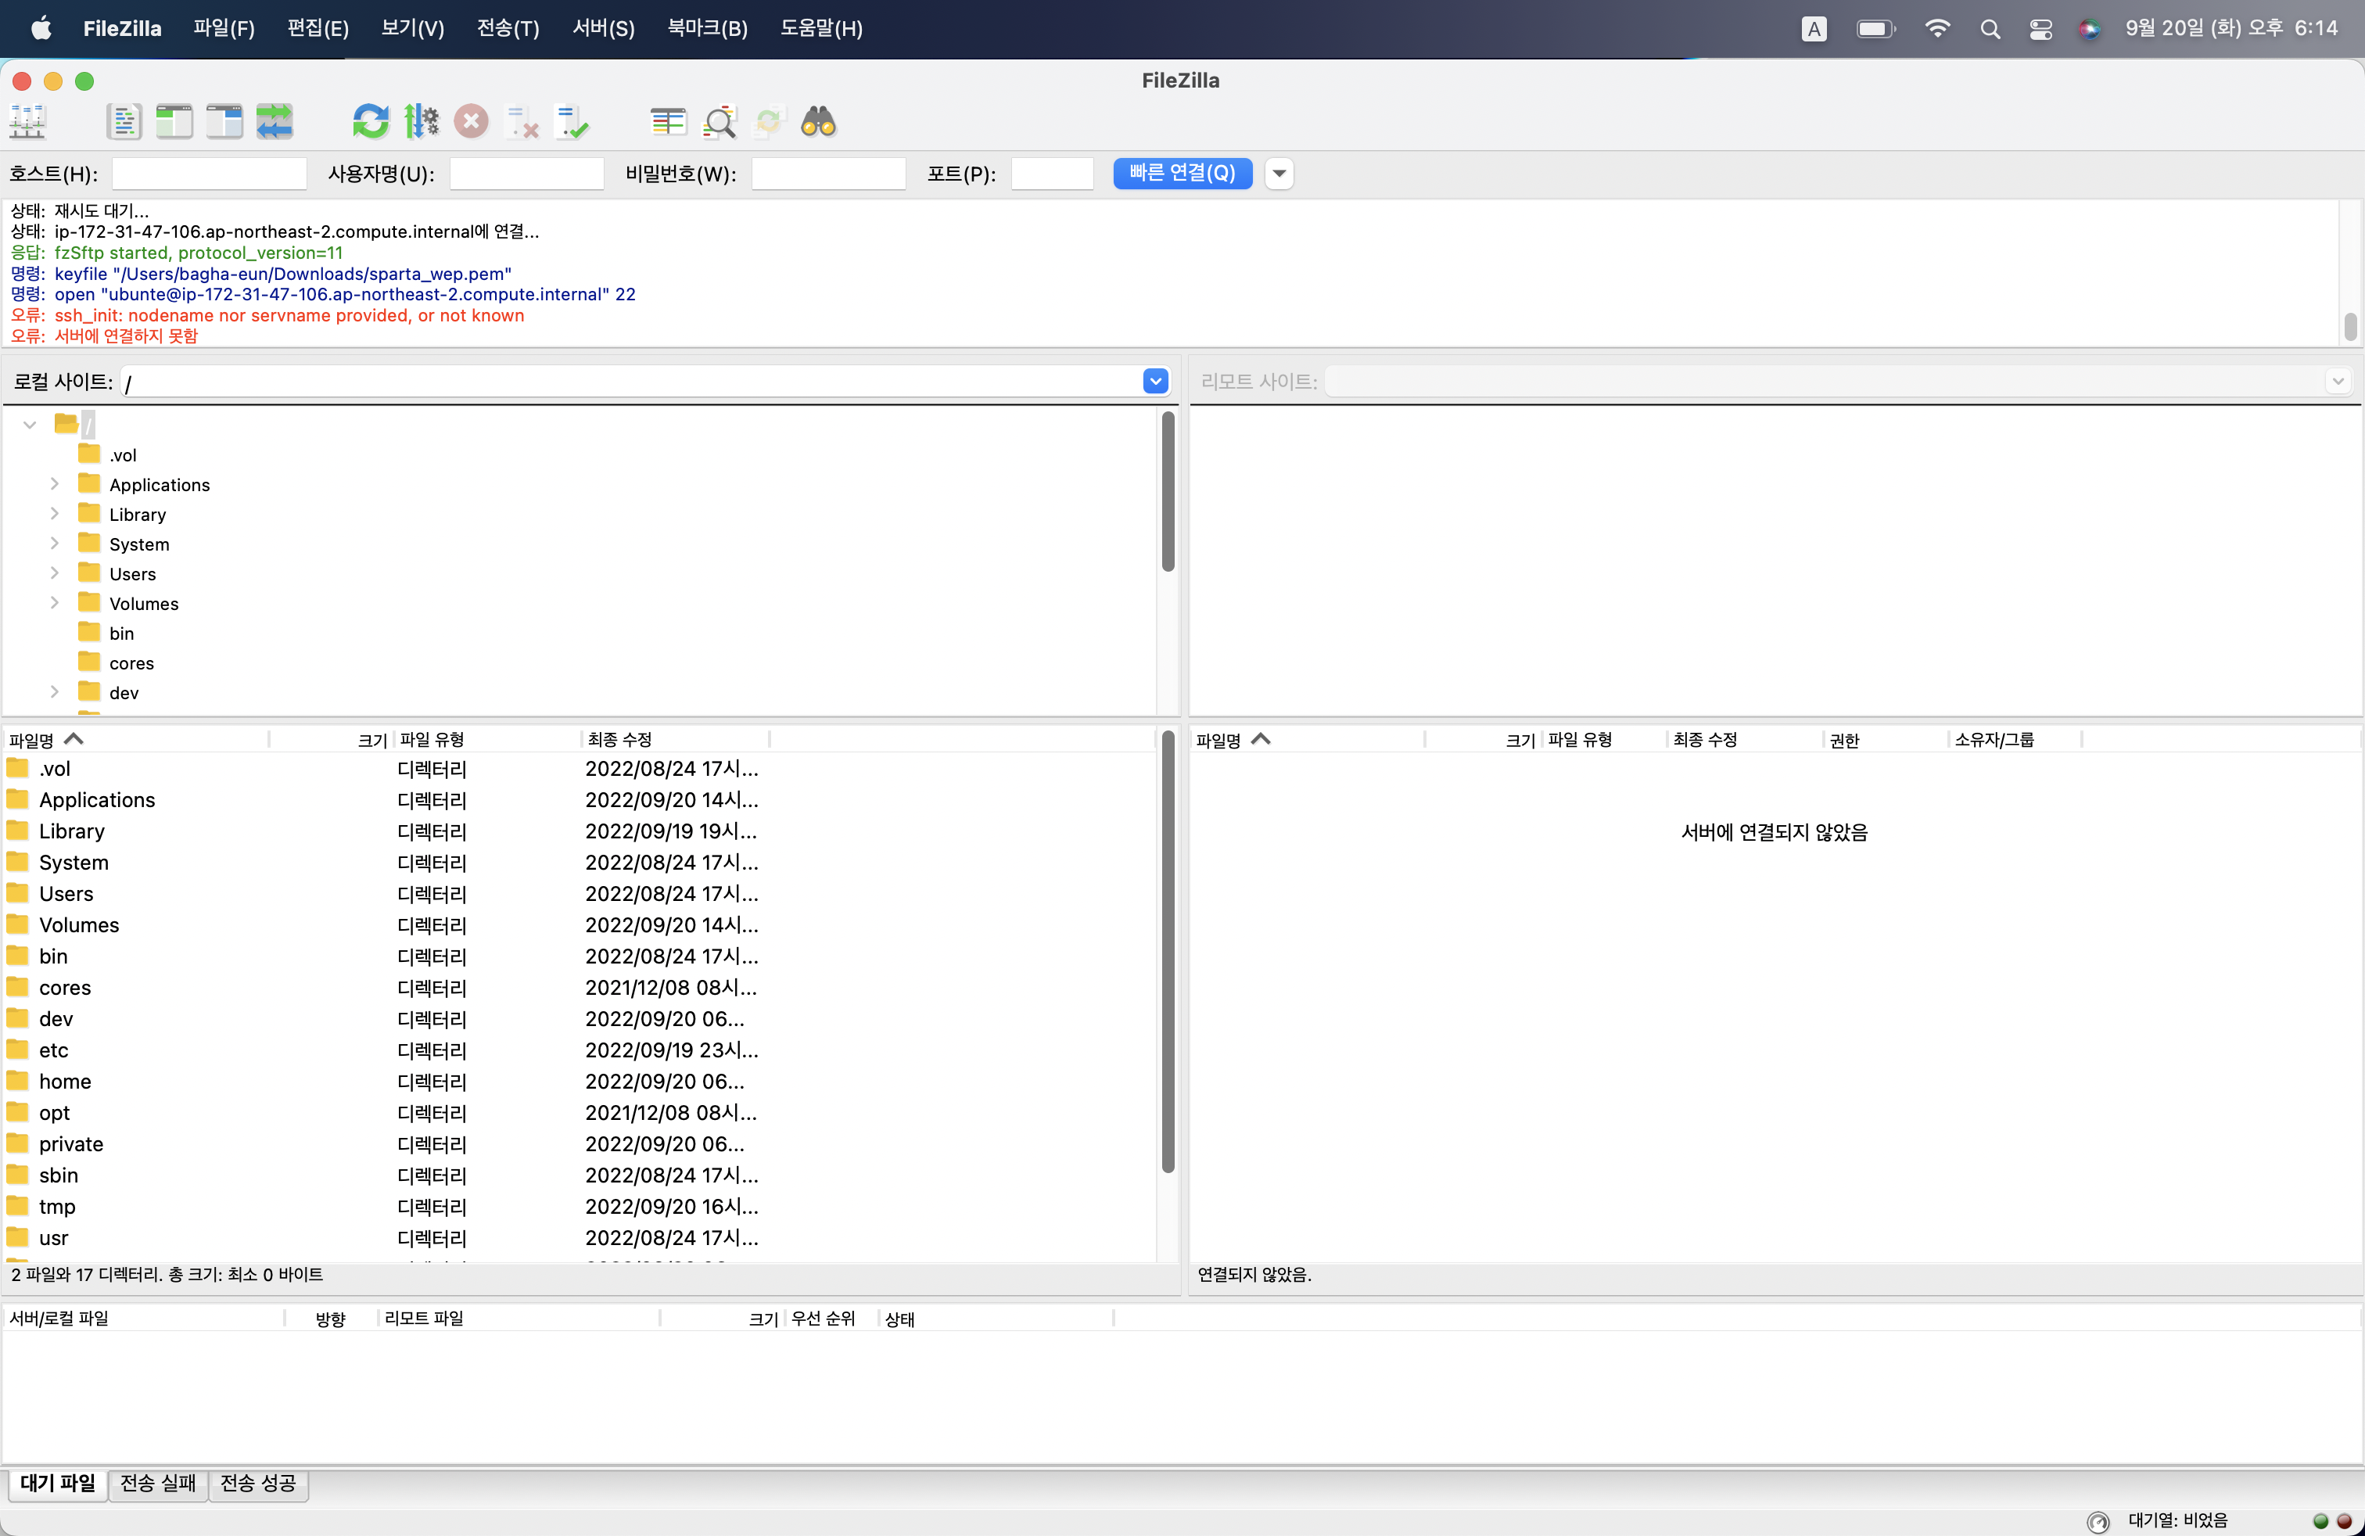The width and height of the screenshot is (2365, 1536).
Task: Open the 파일(F) menu
Action: [x=224, y=28]
